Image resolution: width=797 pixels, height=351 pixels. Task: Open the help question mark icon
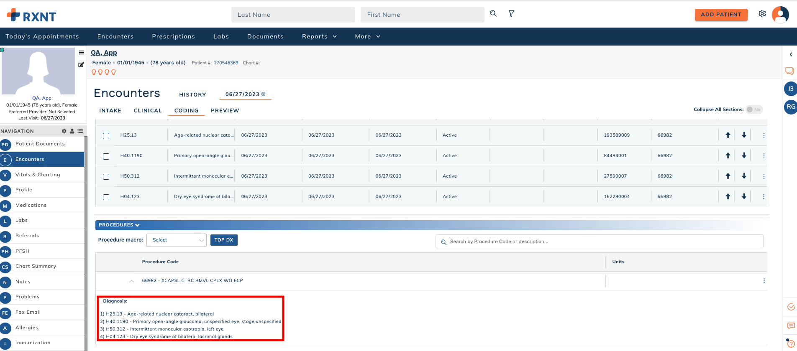pos(791,344)
